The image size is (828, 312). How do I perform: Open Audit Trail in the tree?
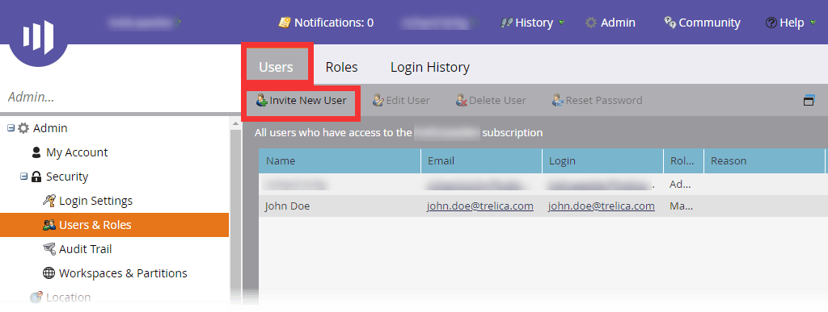[x=85, y=249]
